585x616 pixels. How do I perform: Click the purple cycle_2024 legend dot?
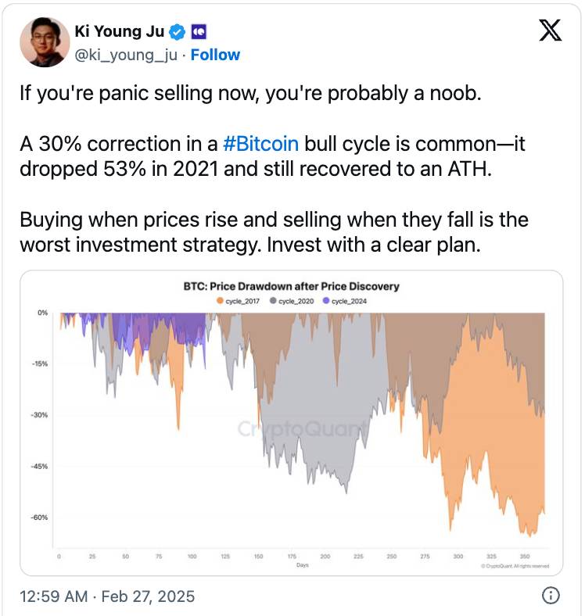(x=326, y=300)
